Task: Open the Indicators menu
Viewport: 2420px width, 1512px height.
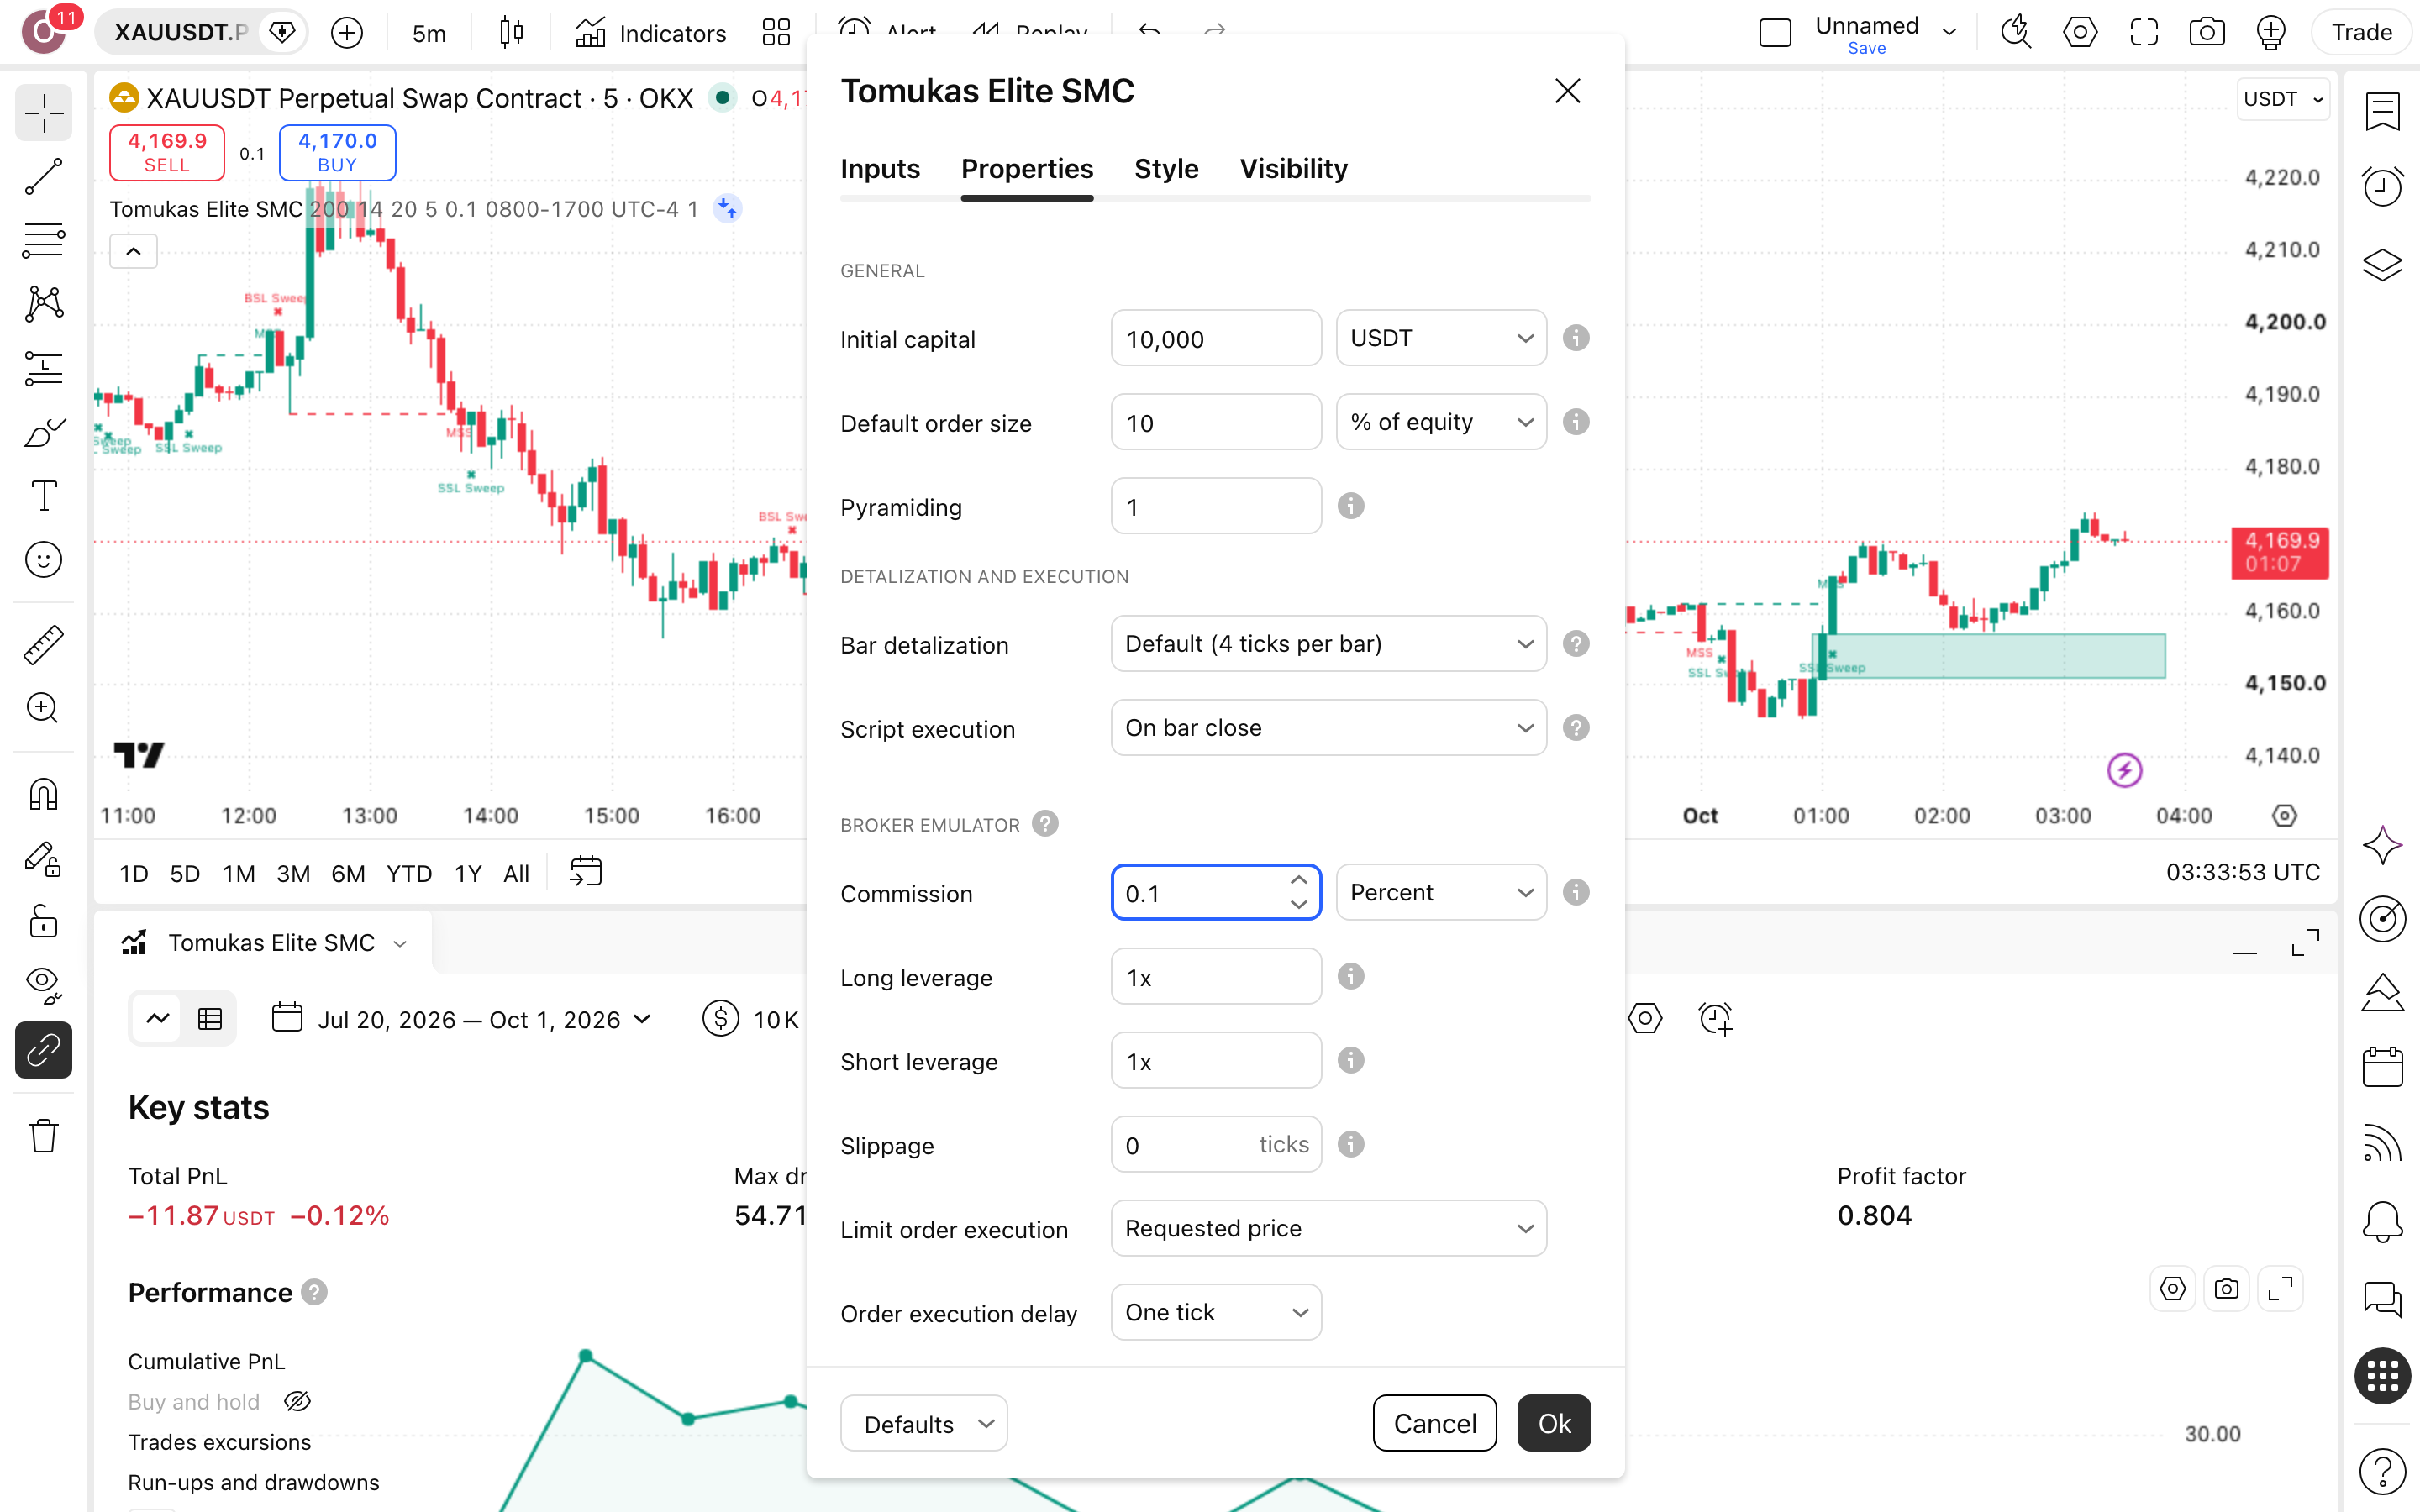Action: [x=651, y=33]
